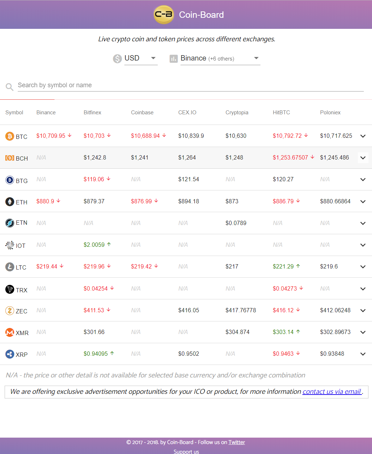Image resolution: width=372 pixels, height=454 pixels.
Task: Sort by the Symbol column header
Action: tap(14, 113)
